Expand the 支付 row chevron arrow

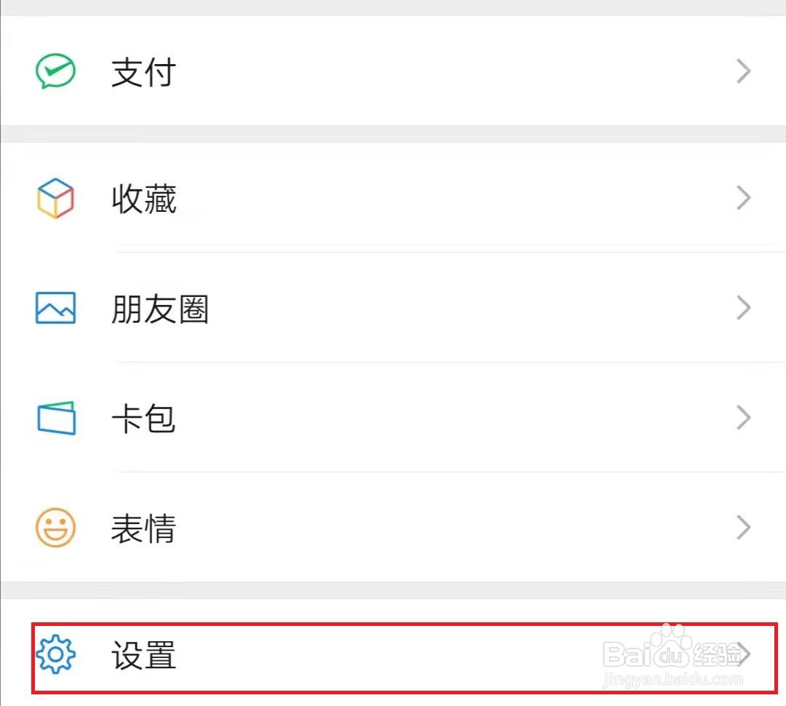coord(743,72)
